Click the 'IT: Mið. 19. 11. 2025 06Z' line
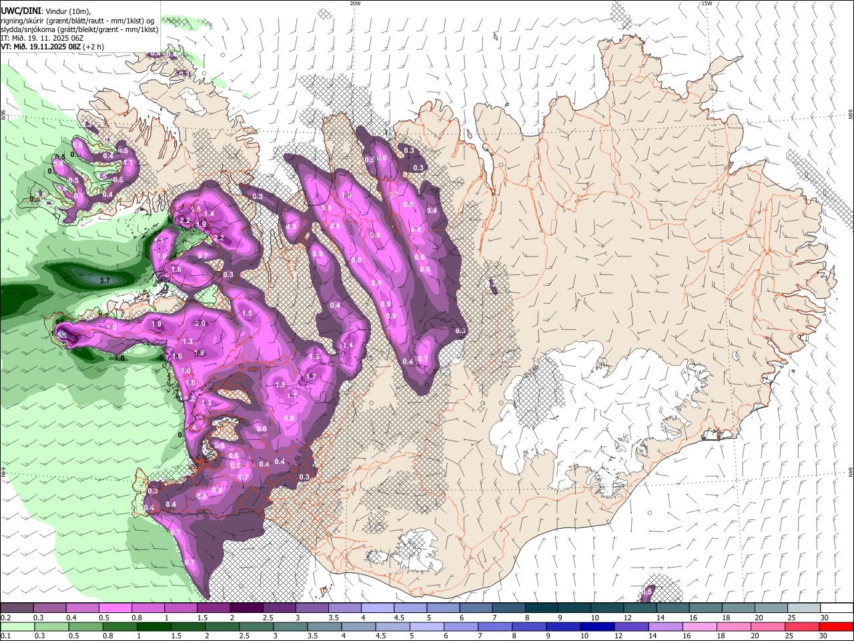This screenshot has width=854, height=641. pyautogui.click(x=42, y=38)
